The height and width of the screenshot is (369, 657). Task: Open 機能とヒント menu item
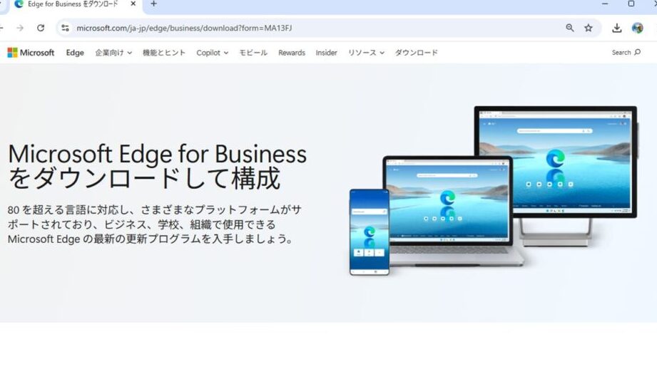(x=164, y=53)
